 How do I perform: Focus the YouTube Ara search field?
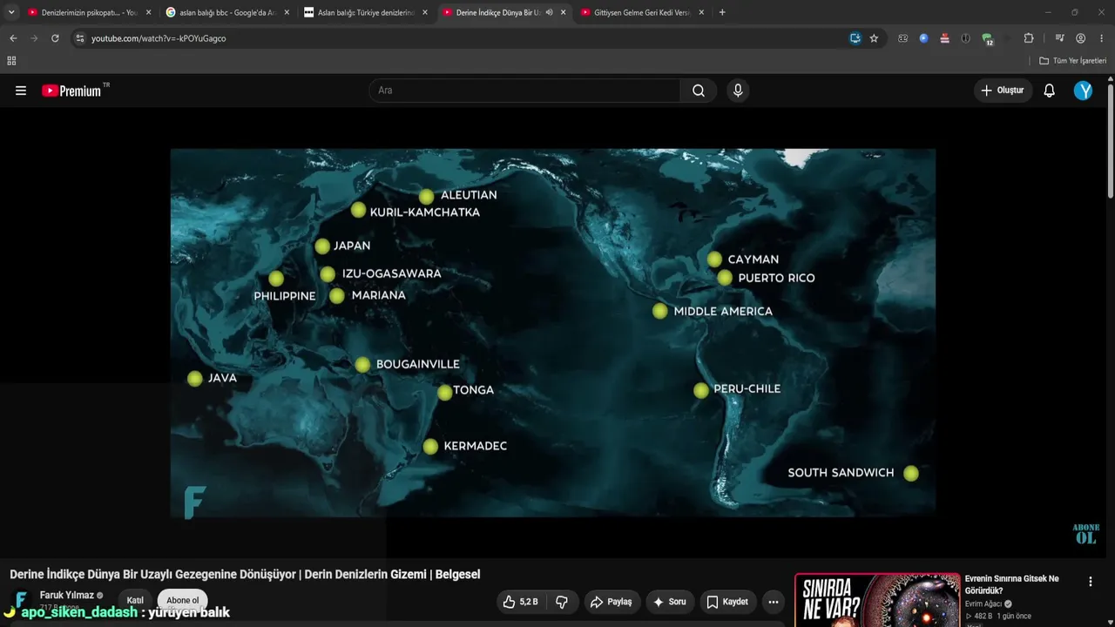click(x=524, y=91)
